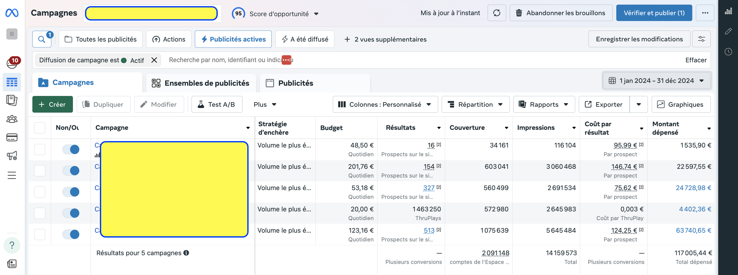Open the date range 1 jan 2024 dropdown
This screenshot has height=275, width=738.
click(656, 81)
